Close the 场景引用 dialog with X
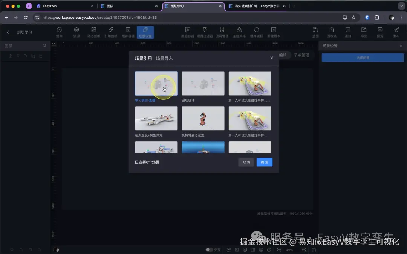This screenshot has width=407, height=254. pyautogui.click(x=271, y=58)
